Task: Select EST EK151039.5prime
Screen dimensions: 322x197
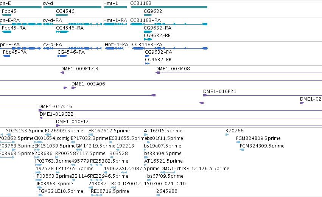Action: [x=37, y=150]
